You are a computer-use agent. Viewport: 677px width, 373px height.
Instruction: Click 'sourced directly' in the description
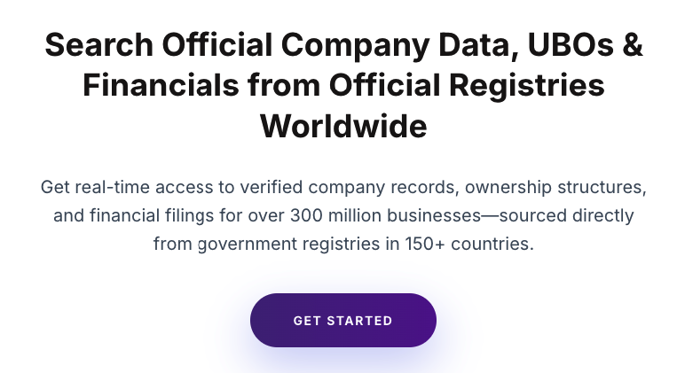566,215
